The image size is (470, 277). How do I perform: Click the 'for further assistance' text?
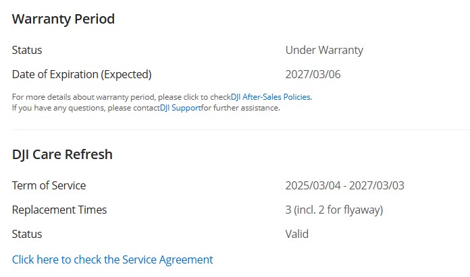click(x=240, y=108)
